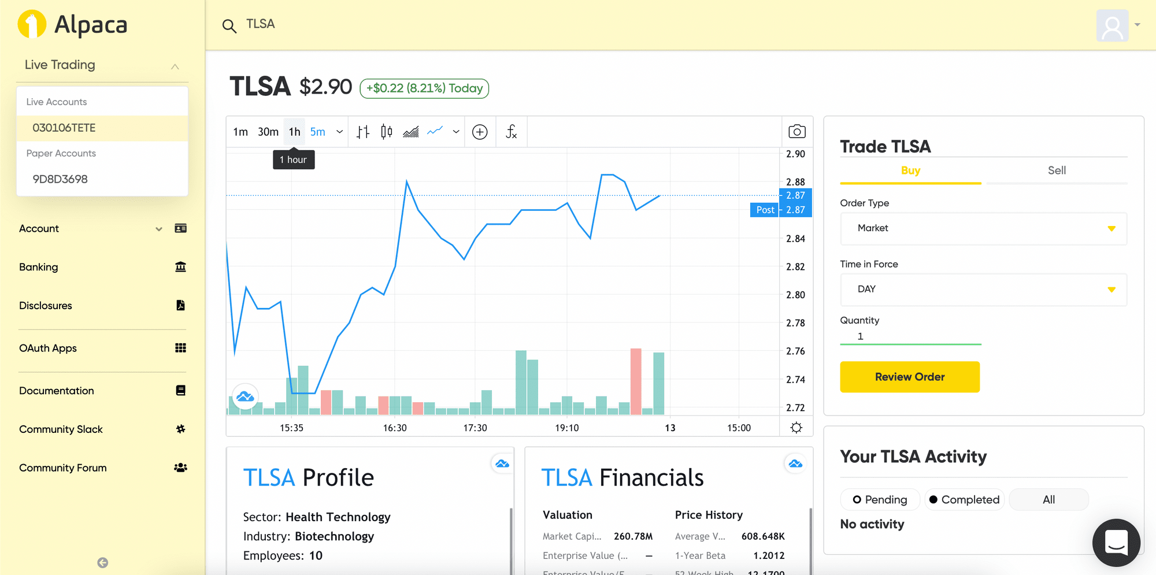
Task: Click the +$0.22 (8.21%) Today badge
Action: click(424, 88)
